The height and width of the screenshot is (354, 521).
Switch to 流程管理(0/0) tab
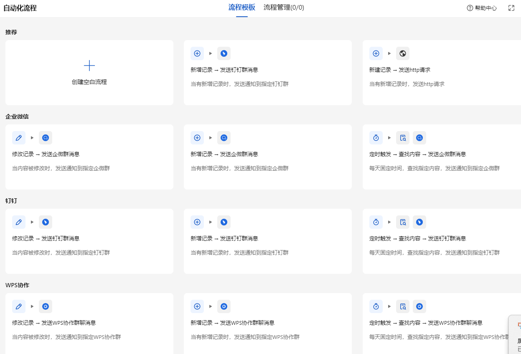[x=284, y=8]
